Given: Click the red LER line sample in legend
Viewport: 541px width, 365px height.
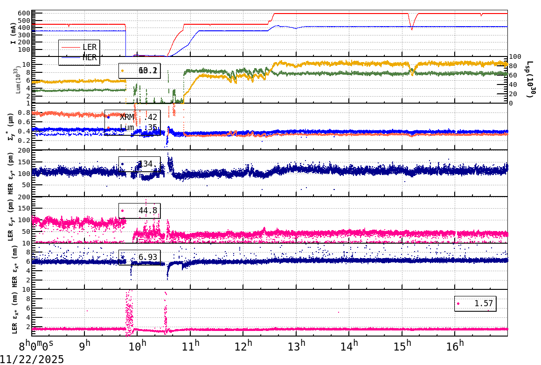Looking at the screenshot, I should (71, 47).
